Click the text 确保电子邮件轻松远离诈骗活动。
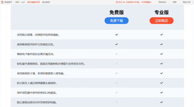This screenshot has height=107, width=194. (x=36, y=54)
